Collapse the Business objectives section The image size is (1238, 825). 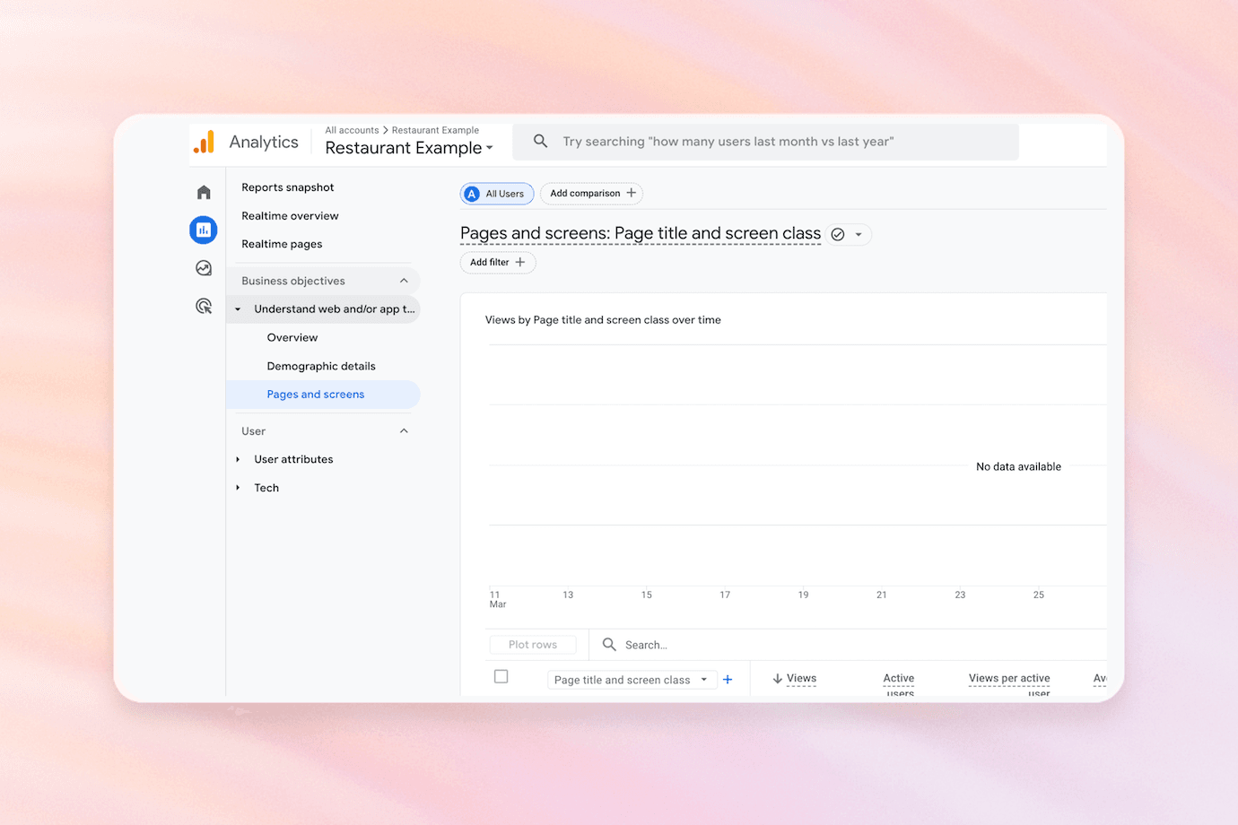coord(404,281)
